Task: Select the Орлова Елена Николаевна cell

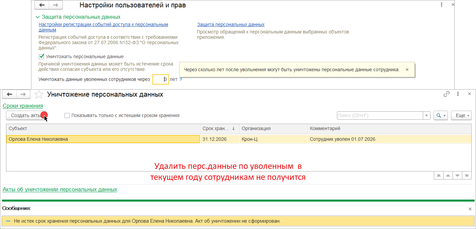Action: [103, 139]
